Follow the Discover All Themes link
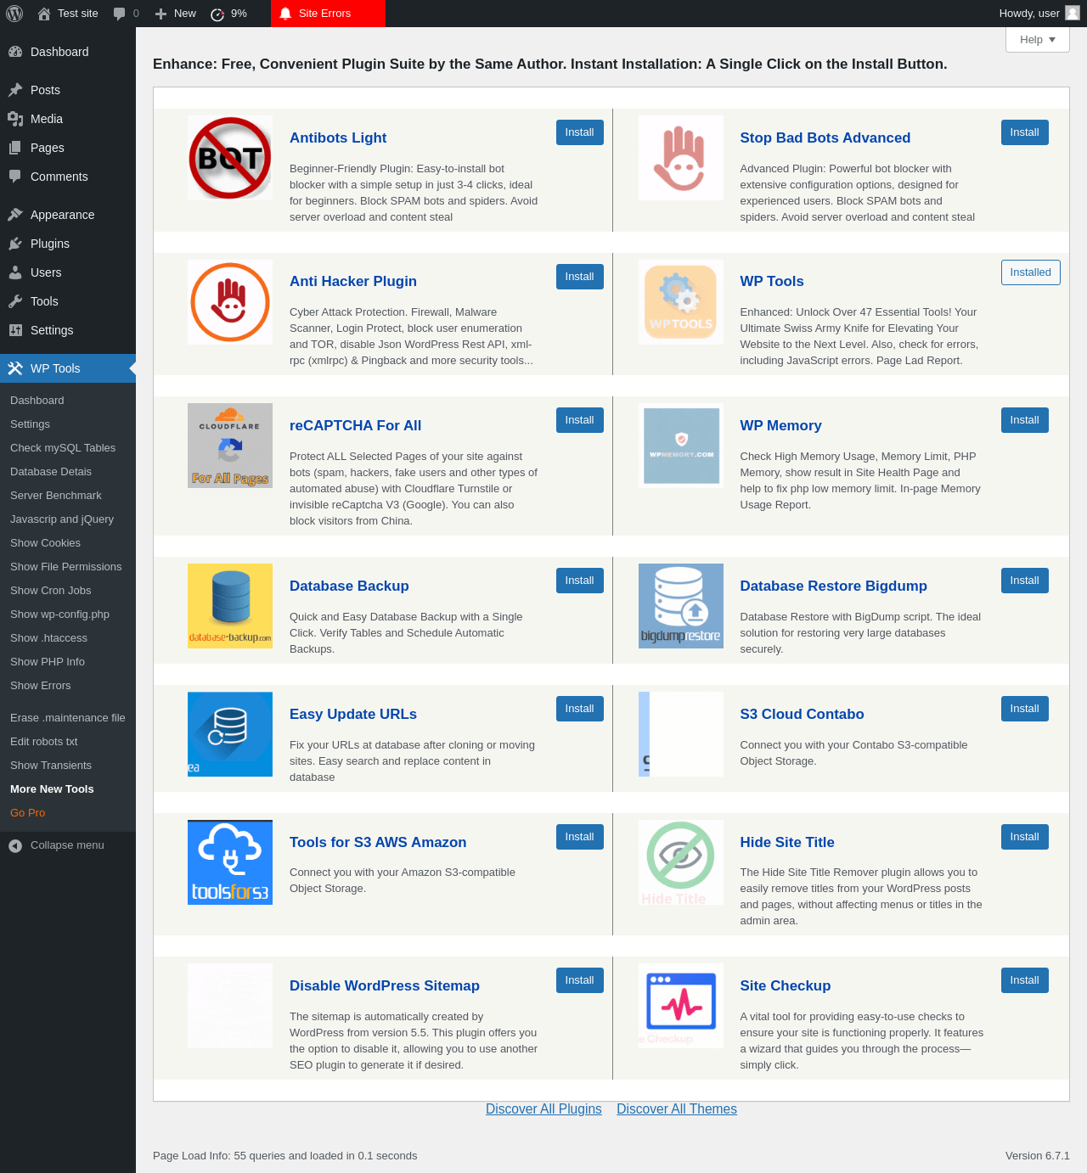This screenshot has width=1087, height=1173. [x=677, y=1109]
